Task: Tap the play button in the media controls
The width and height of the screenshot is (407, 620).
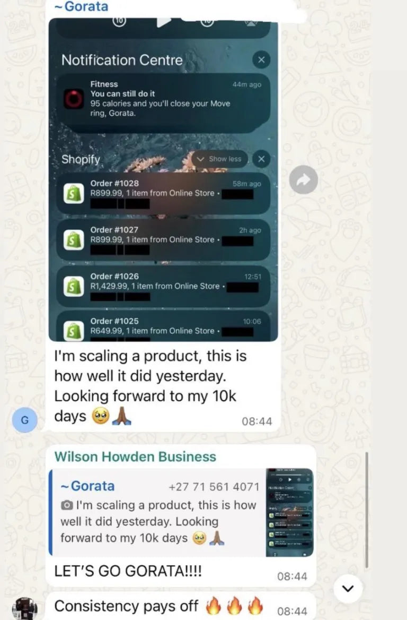Action: (x=163, y=22)
